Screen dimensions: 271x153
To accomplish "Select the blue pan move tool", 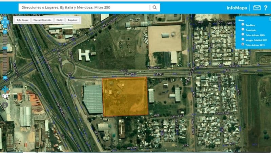I will pos(5,90).
